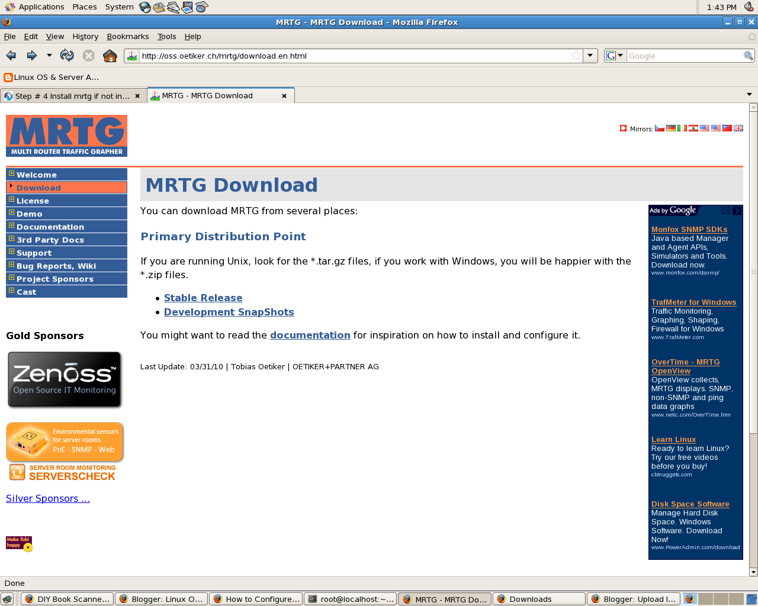Open the email client icon in the panel

click(158, 7)
